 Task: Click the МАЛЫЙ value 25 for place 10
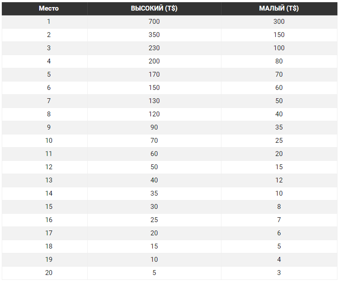[x=279, y=141]
